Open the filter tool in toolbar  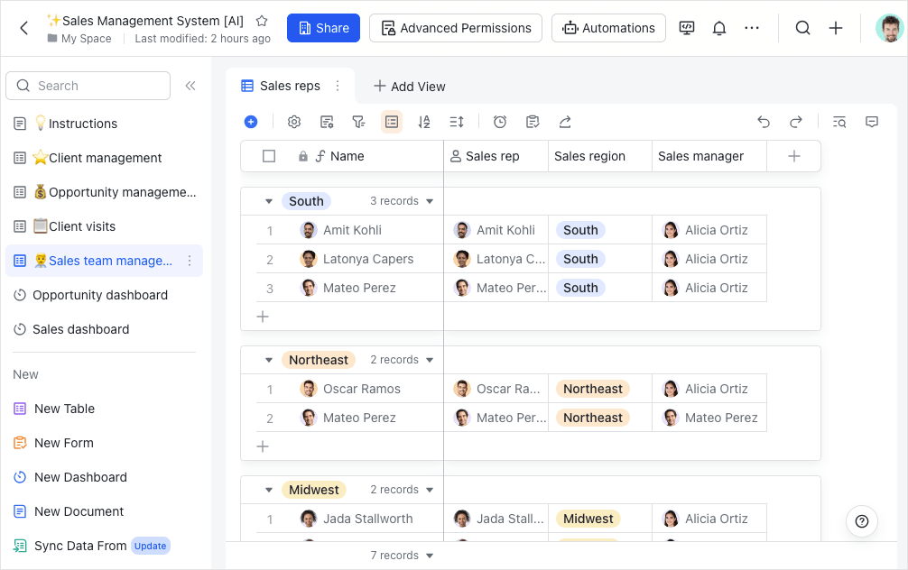coord(358,122)
